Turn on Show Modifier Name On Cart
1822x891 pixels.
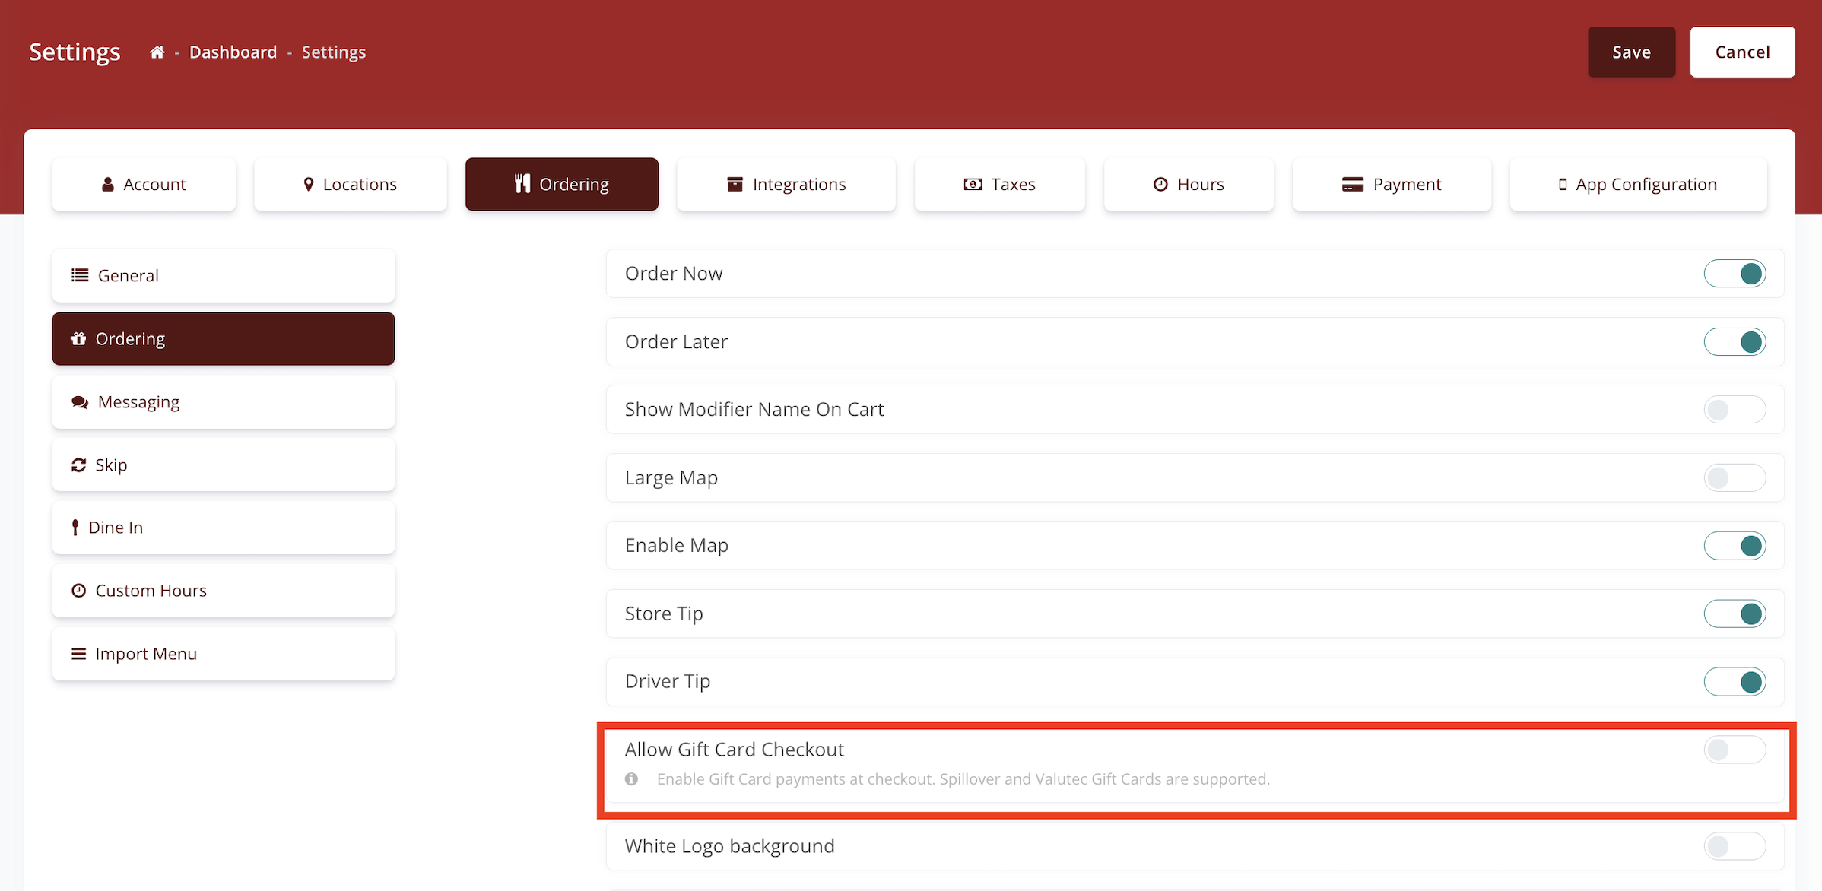click(1734, 410)
